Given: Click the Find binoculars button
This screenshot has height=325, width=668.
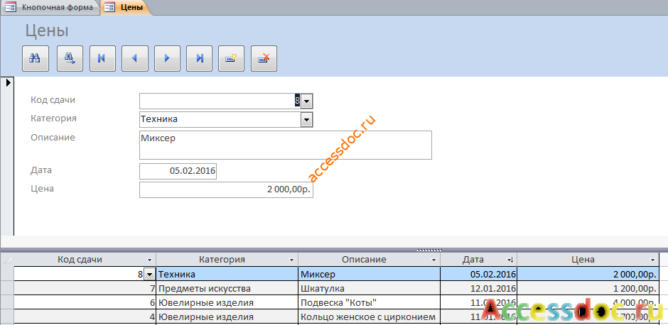Looking at the screenshot, I should point(36,58).
